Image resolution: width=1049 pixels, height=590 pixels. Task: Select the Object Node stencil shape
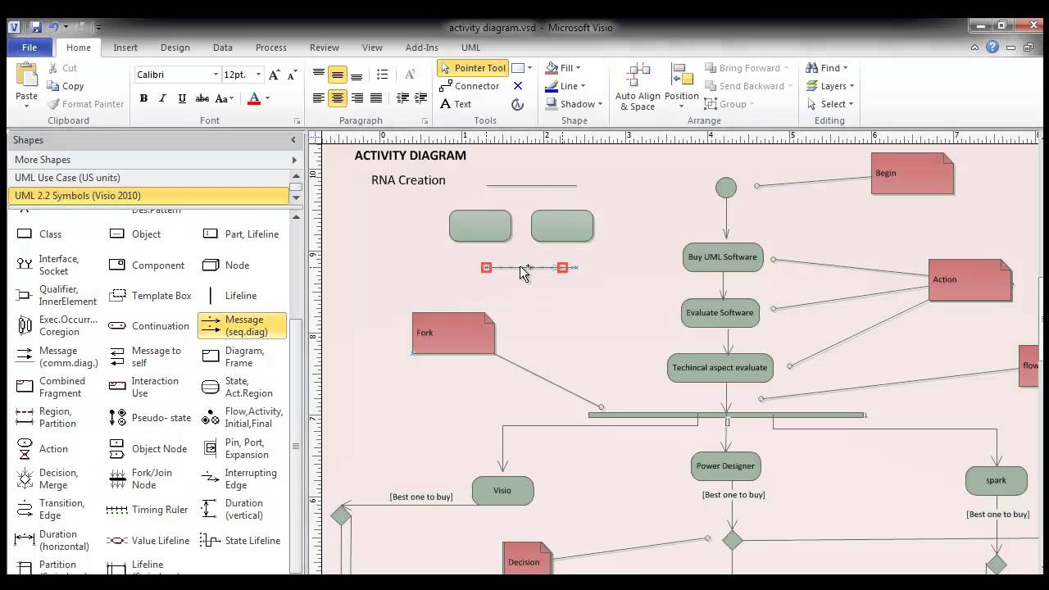click(148, 449)
